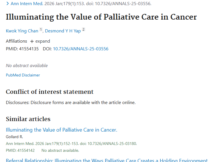The width and height of the screenshot is (216, 162).
Task: Follow the DOI link beside the PMID
Action: pos(81,49)
